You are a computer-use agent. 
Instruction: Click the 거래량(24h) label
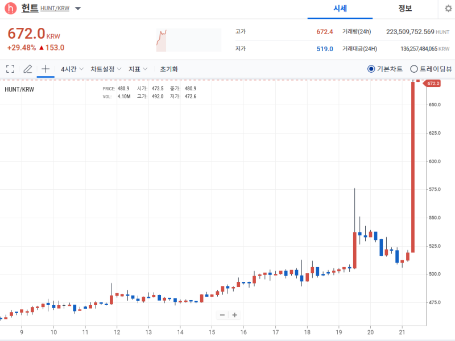[357, 32]
